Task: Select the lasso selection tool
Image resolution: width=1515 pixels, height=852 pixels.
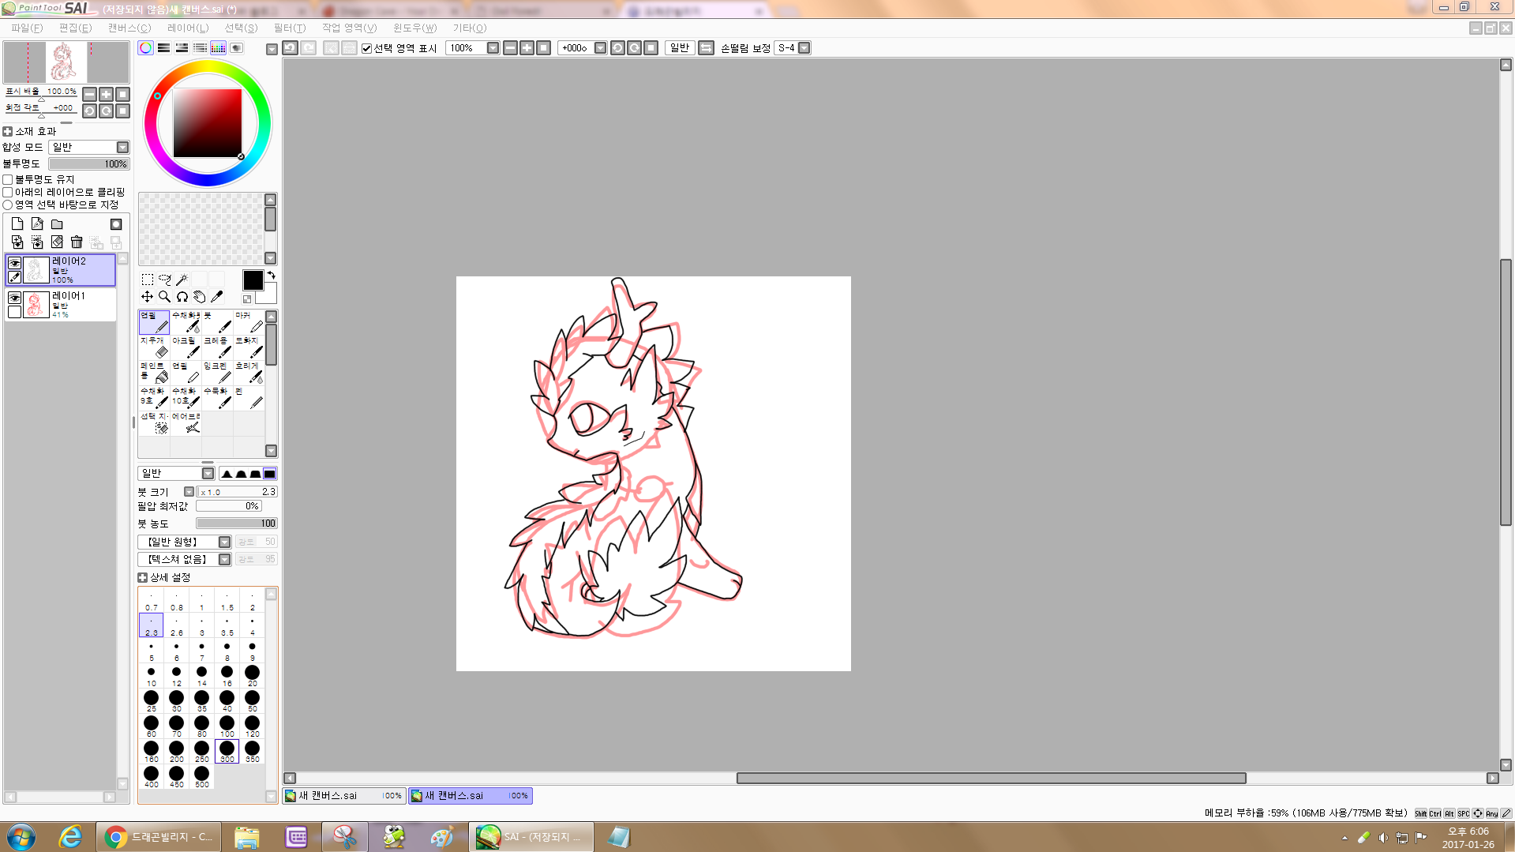Action: coord(165,280)
